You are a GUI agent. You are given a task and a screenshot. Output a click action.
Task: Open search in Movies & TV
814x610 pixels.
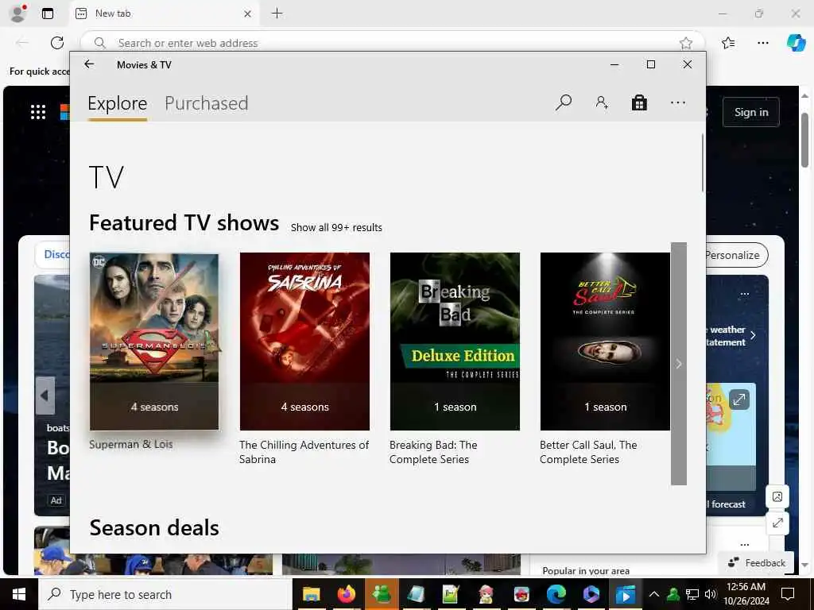coord(564,102)
